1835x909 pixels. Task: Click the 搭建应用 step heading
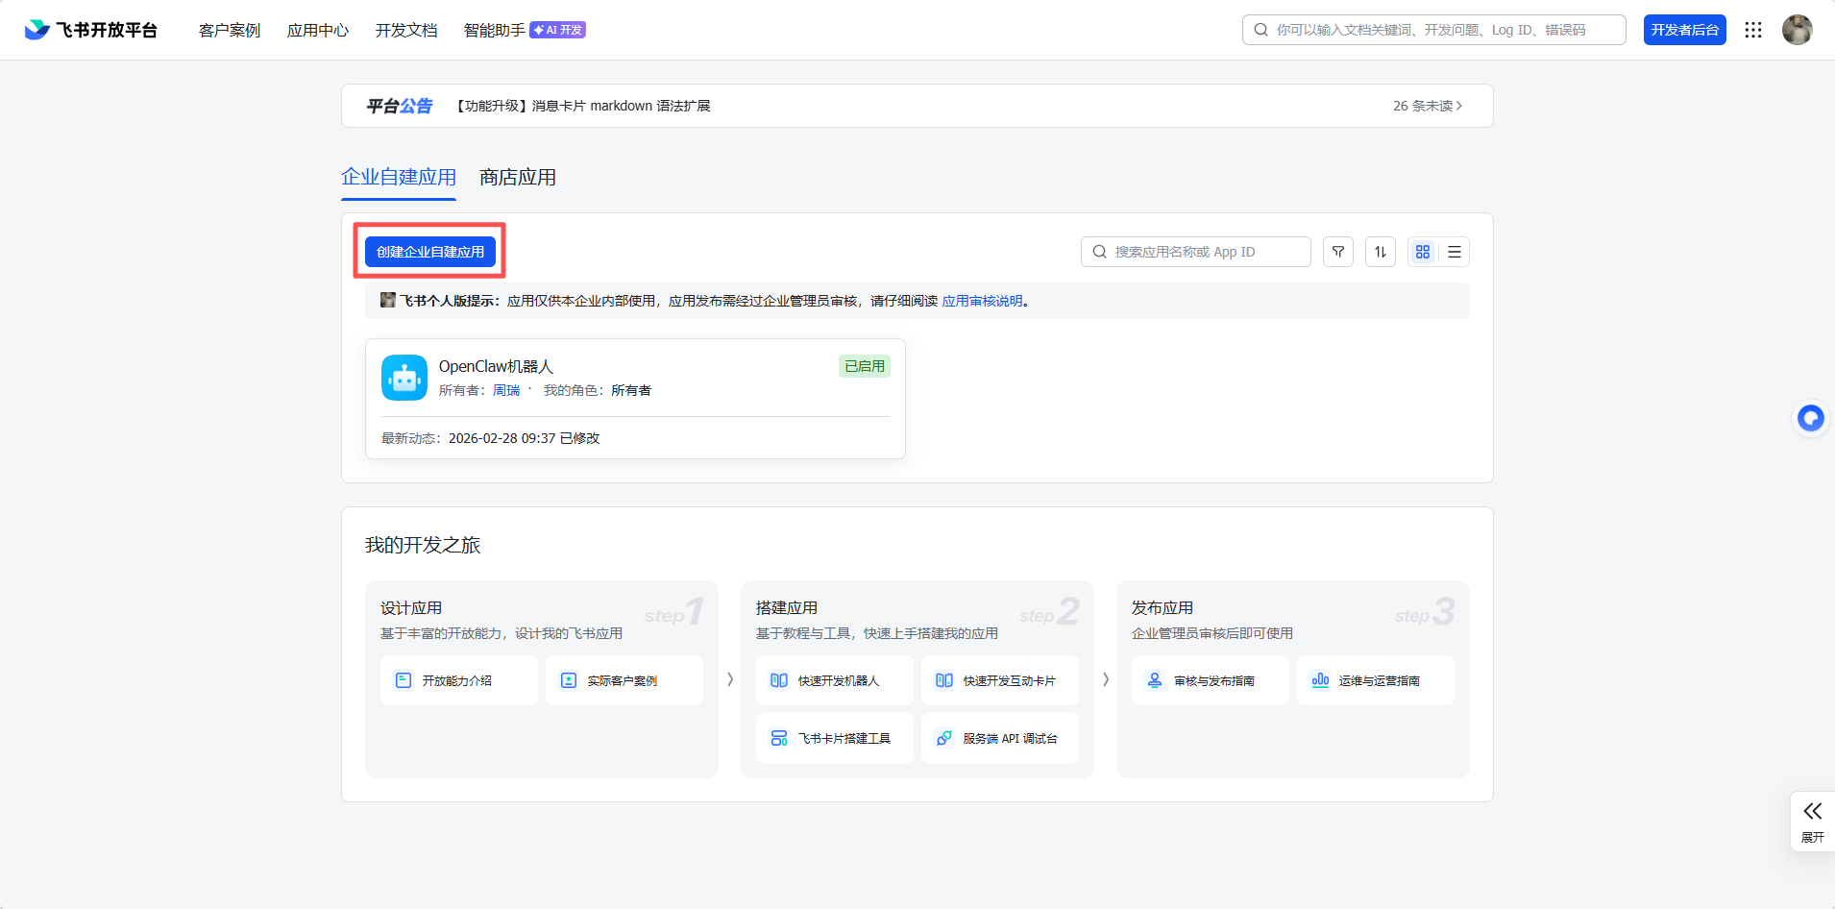coord(787,608)
